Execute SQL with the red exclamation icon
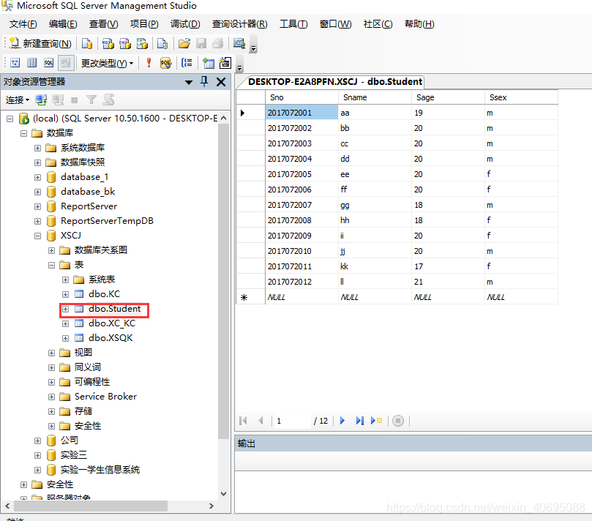 point(149,63)
